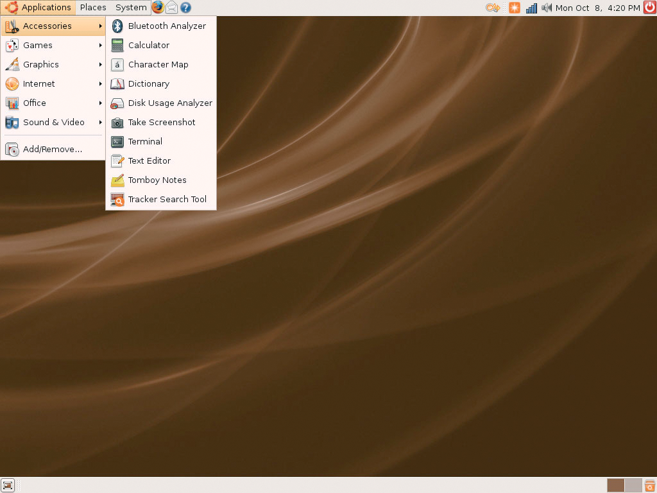657x493 pixels.
Task: Open the Places menu
Action: [93, 8]
